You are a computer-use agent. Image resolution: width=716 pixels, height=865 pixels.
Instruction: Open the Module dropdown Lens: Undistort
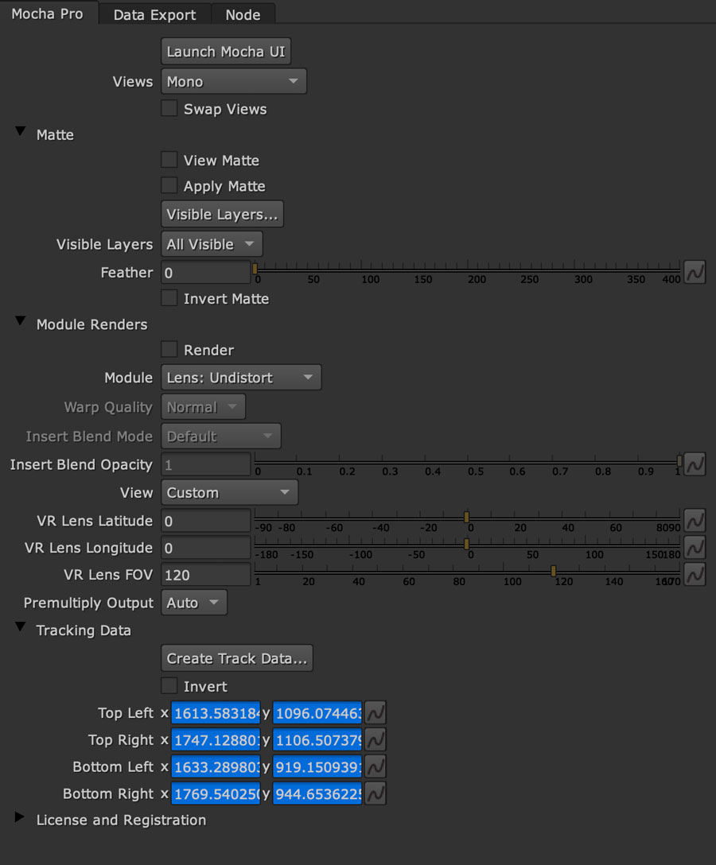(x=241, y=378)
